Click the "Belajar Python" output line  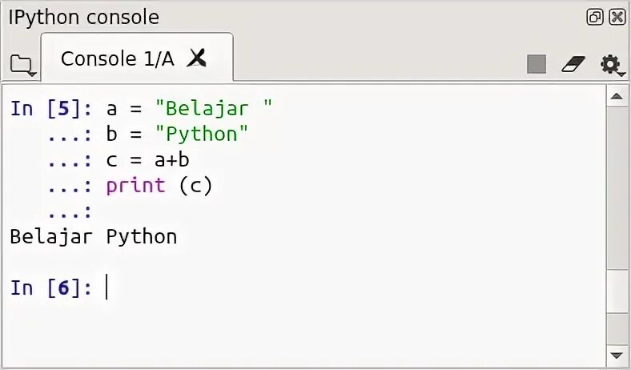[93, 237]
